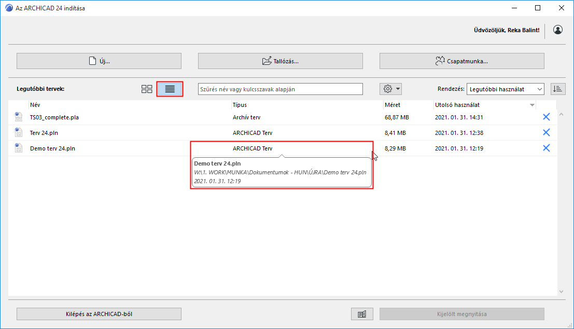Click the date 2021. 01. 31. 14:31

459,117
